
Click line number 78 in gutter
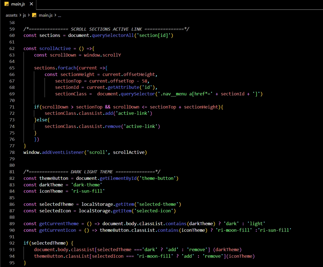pyautogui.click(x=12, y=152)
